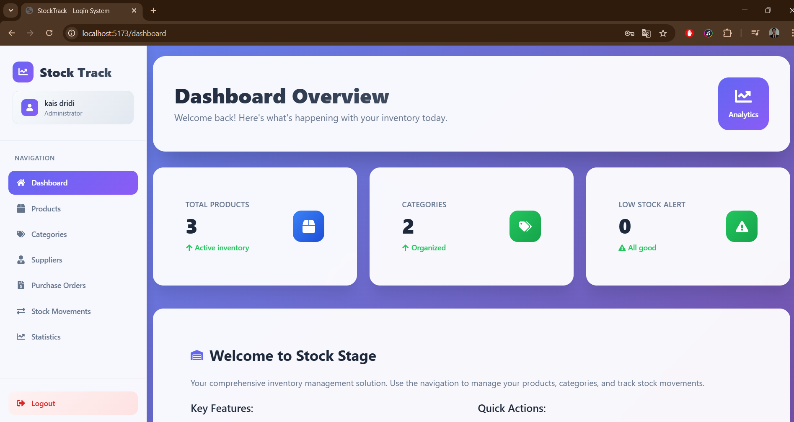Image resolution: width=794 pixels, height=422 pixels.
Task: Open a new browser tab with plus button
Action: point(153,10)
